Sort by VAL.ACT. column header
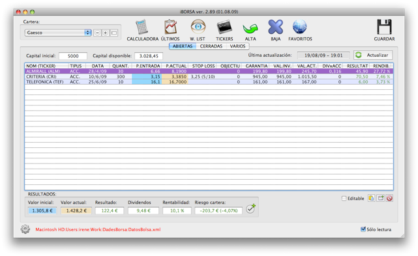This screenshot has width=418, height=256. coord(306,66)
